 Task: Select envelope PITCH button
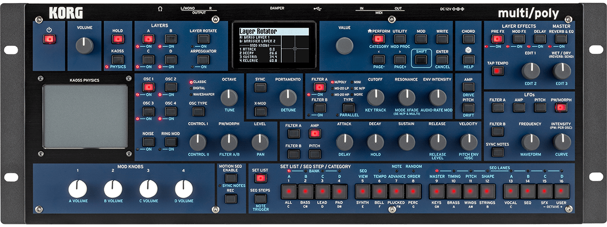(x=315, y=155)
